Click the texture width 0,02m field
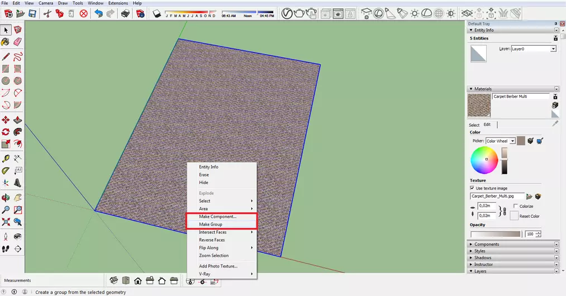The height and width of the screenshot is (296, 566). point(487,206)
